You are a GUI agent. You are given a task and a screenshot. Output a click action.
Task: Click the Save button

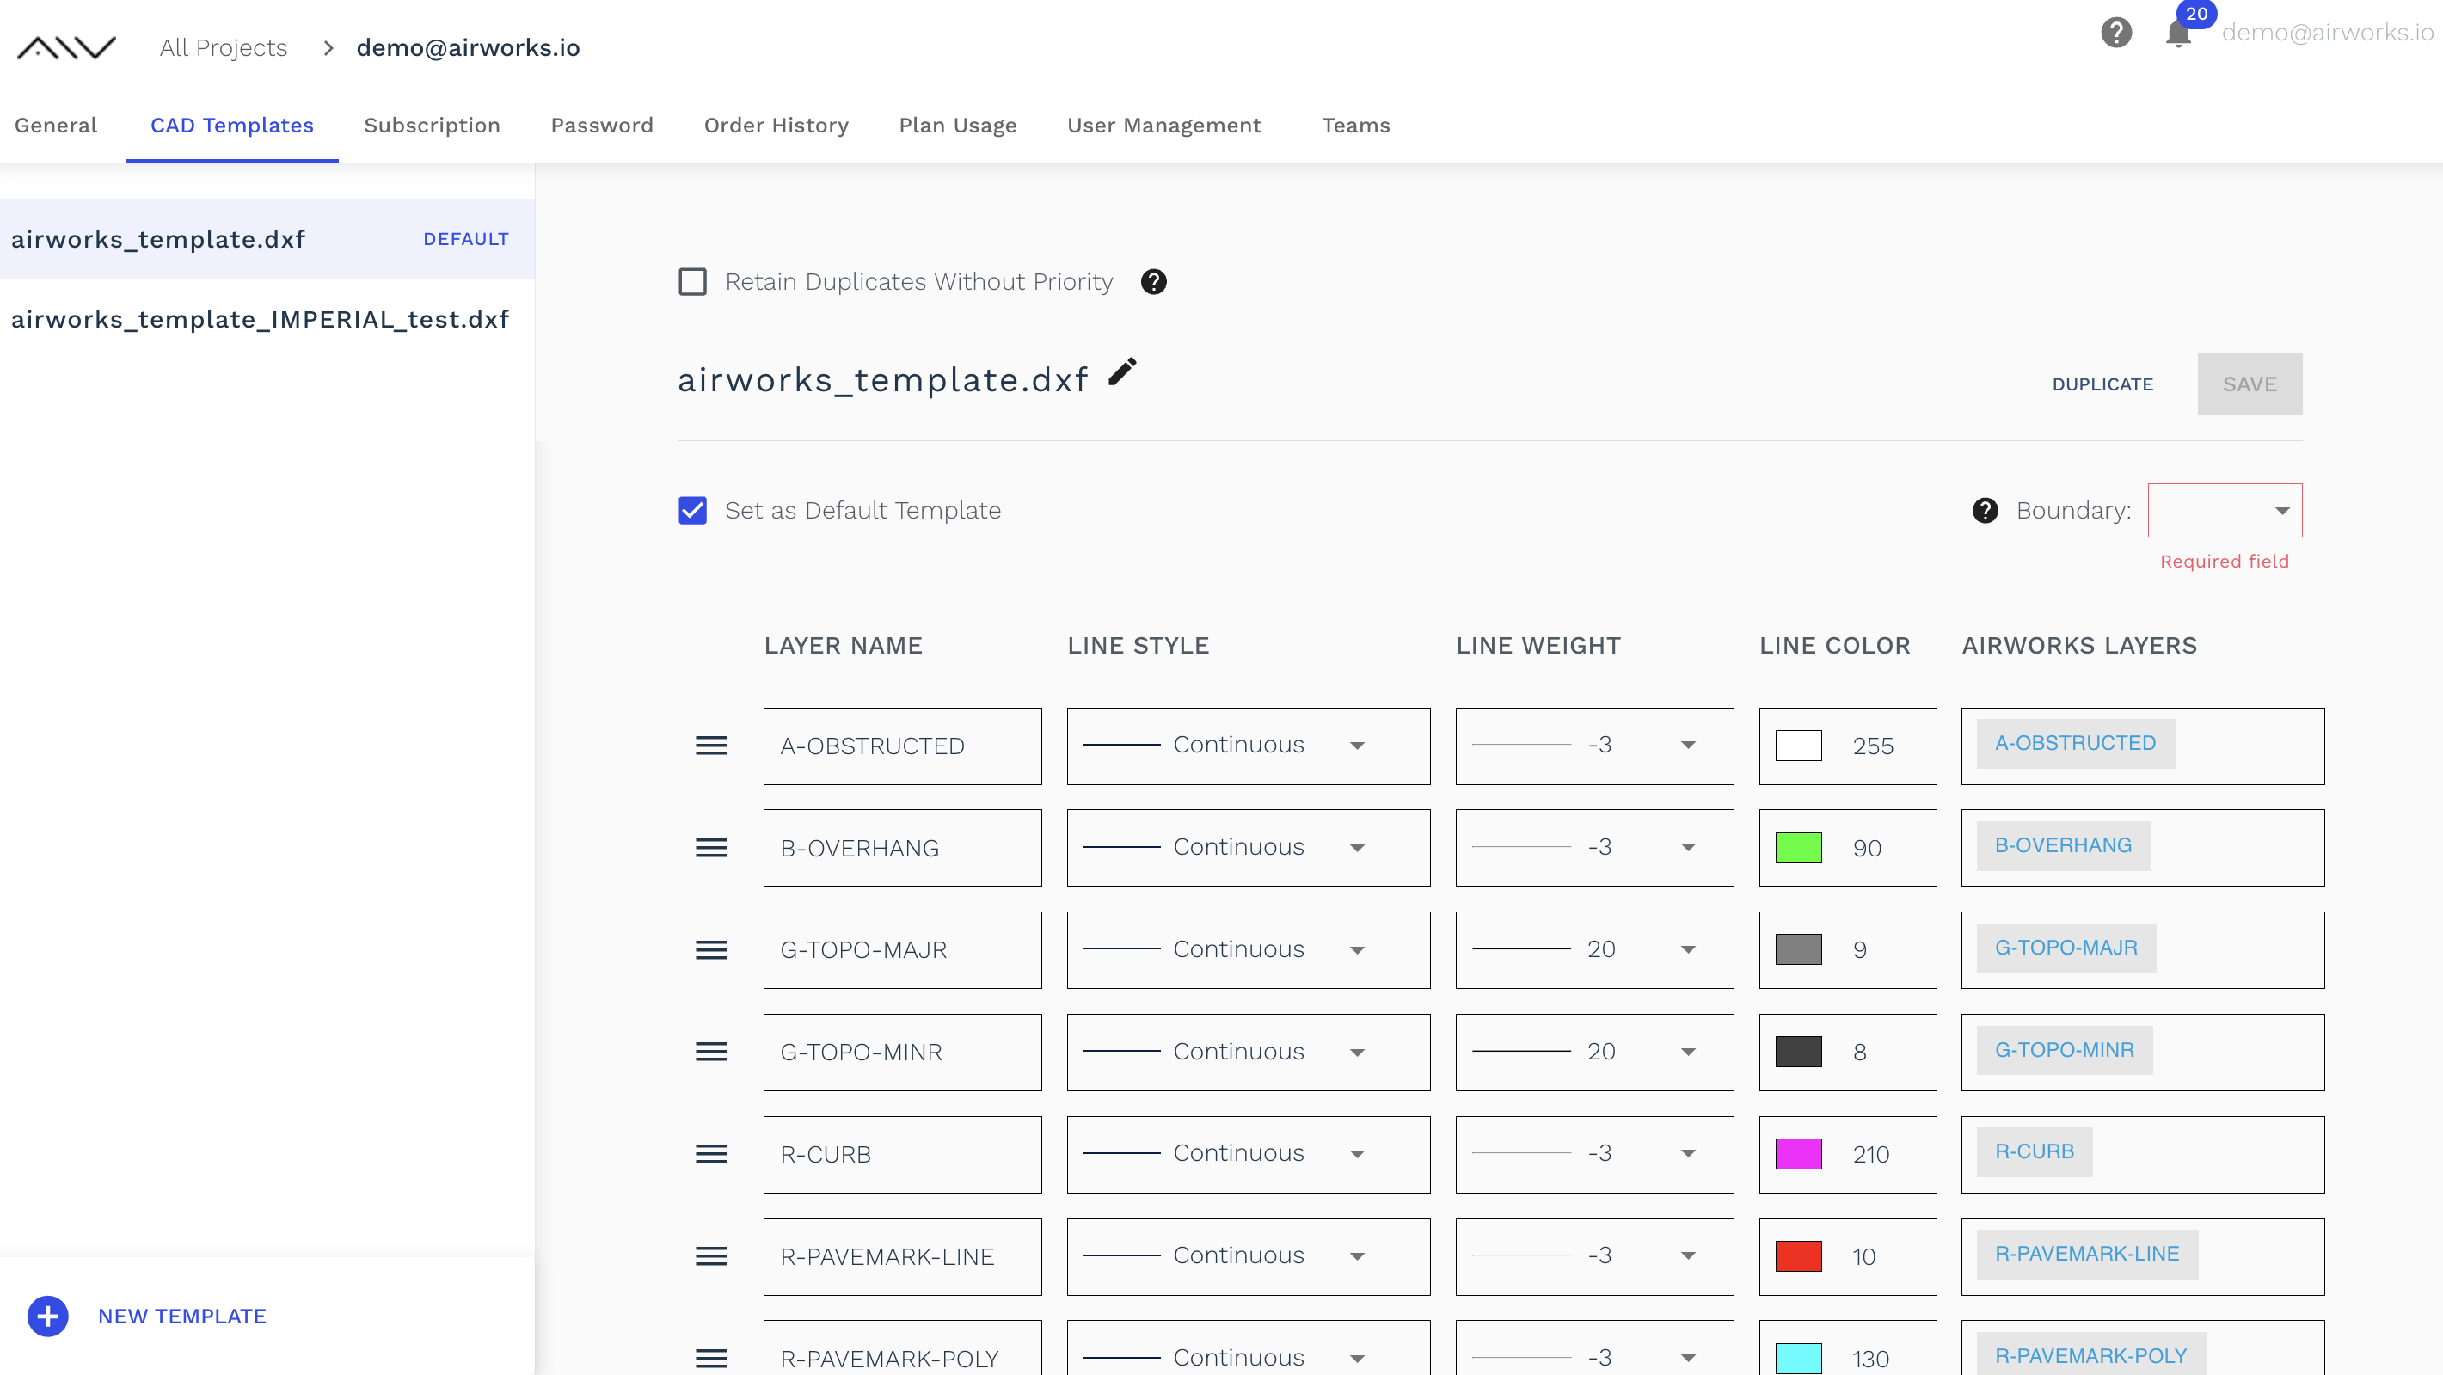point(2249,384)
